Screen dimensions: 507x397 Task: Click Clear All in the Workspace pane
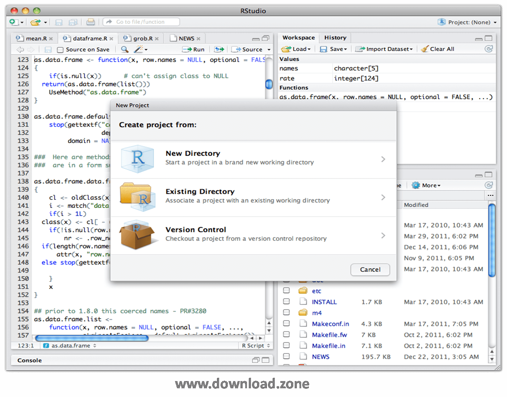coord(438,49)
